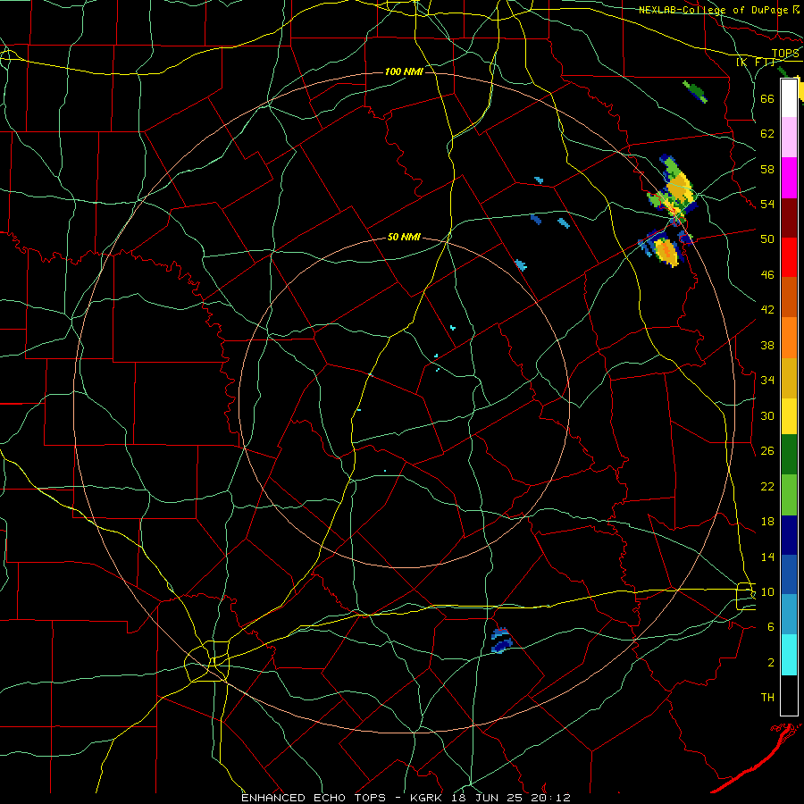
Task: Click the dark green legend swatch
Action: pos(789,455)
